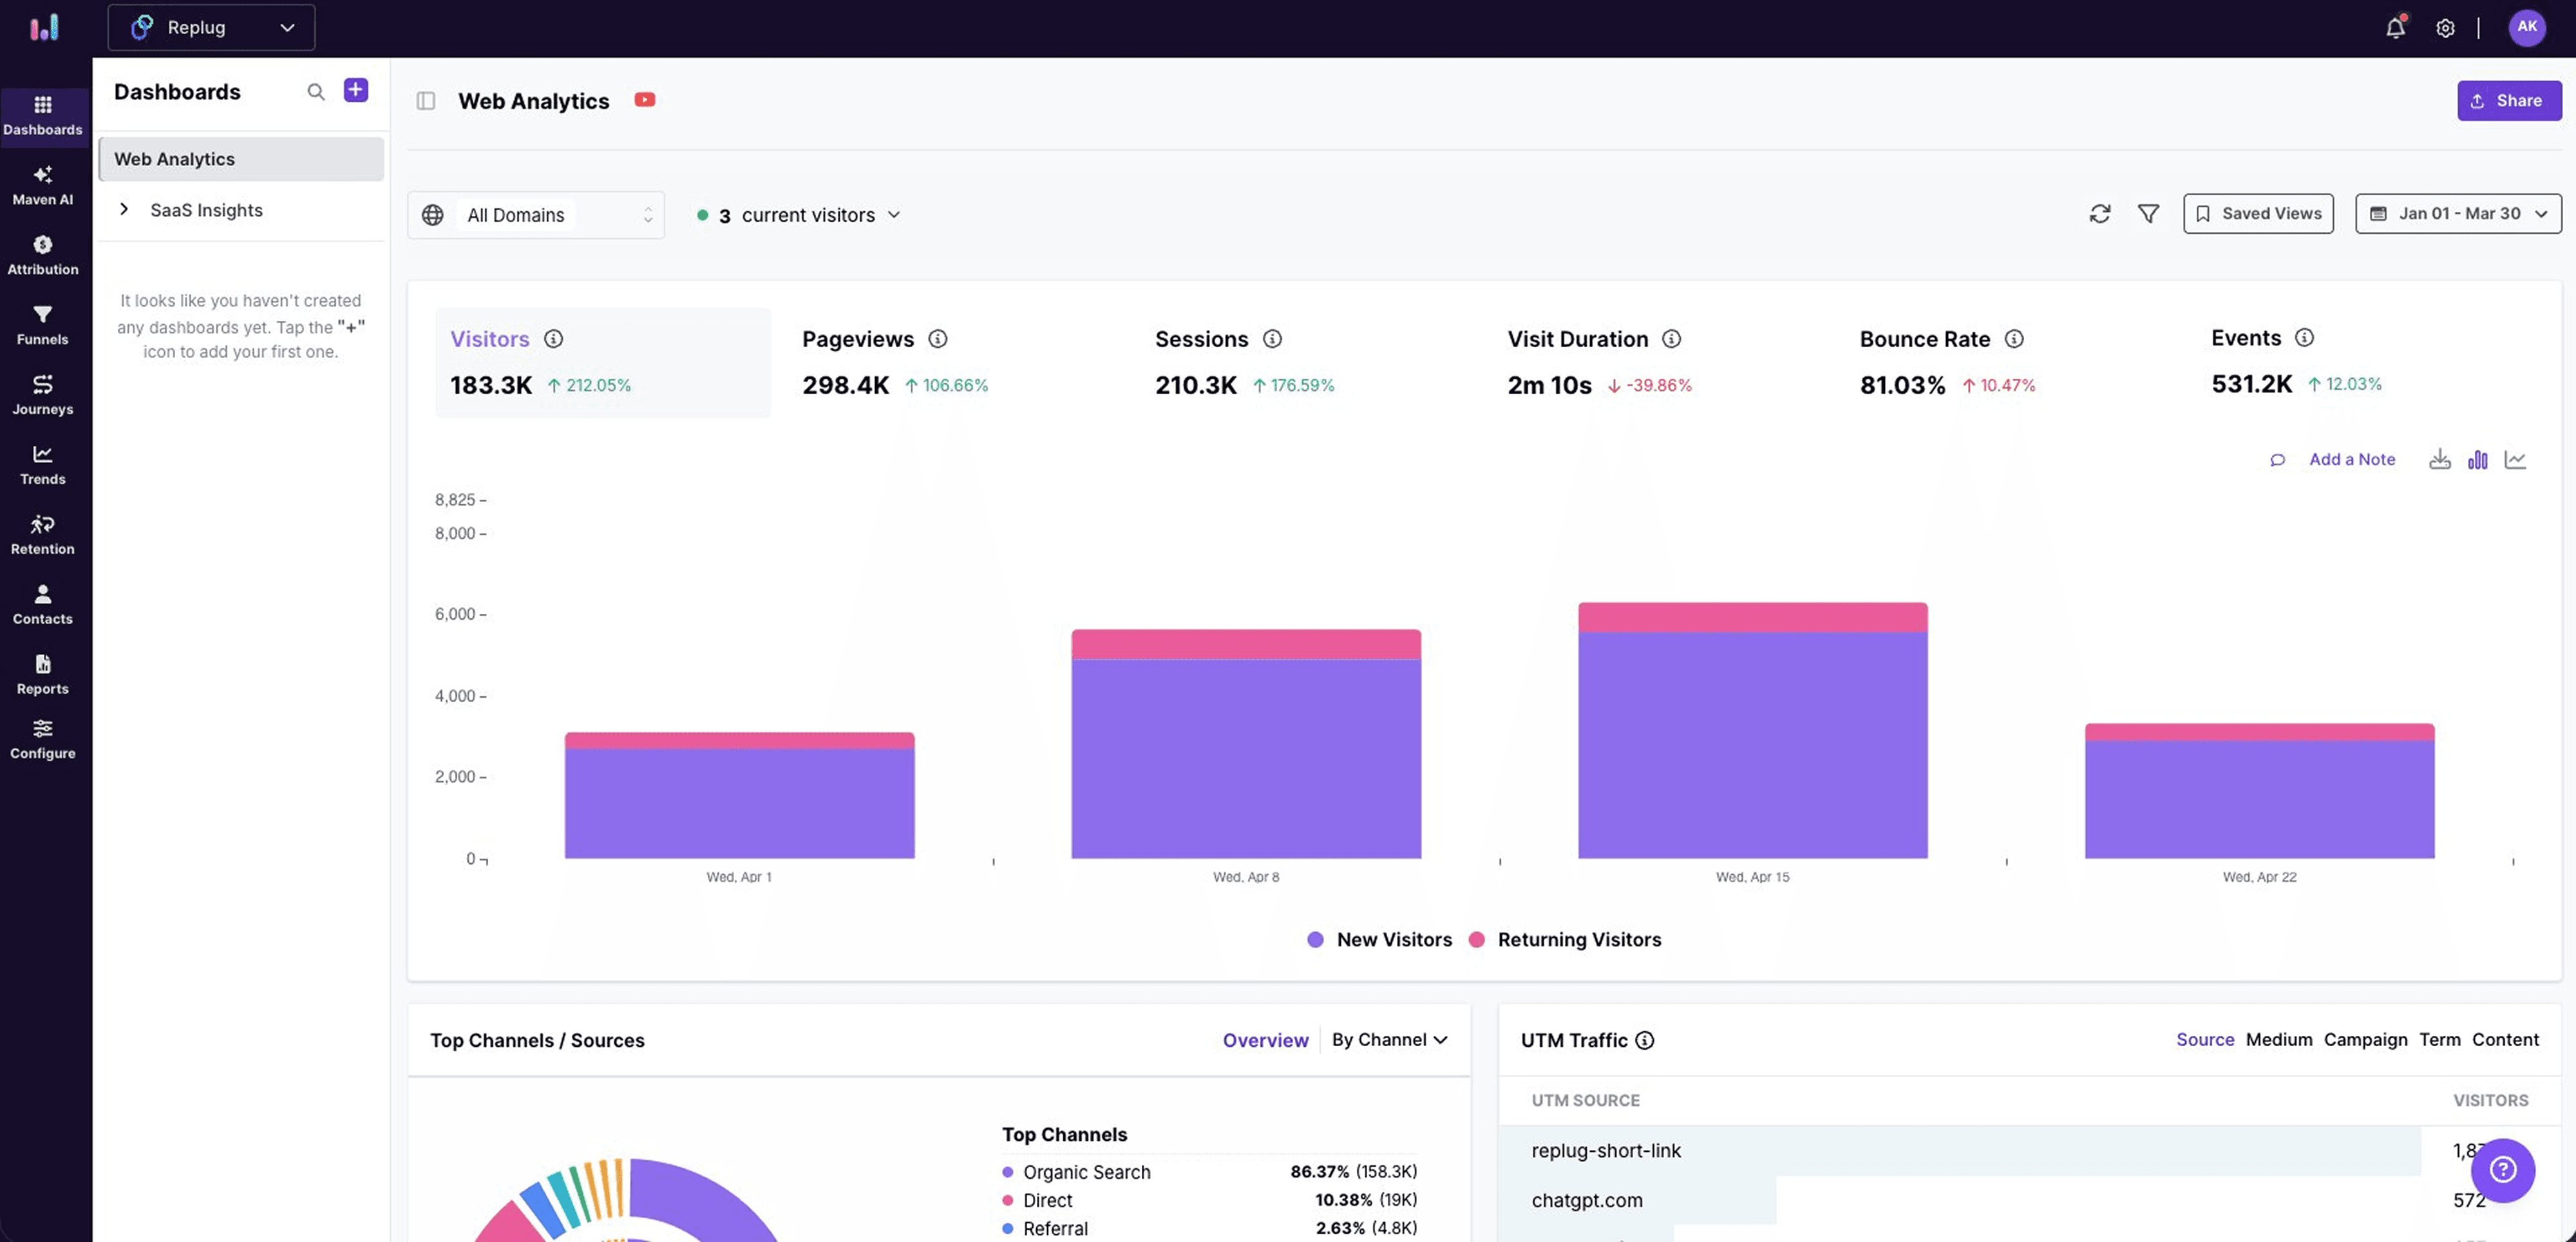Viewport: 2576px width, 1242px height.
Task: Click the Wed, Apr 15 bar
Action: 1752,730
